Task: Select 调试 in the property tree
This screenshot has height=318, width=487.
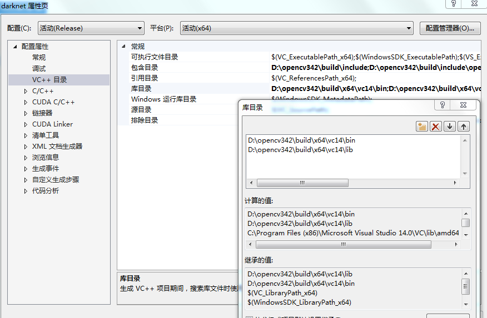Action: [x=39, y=68]
